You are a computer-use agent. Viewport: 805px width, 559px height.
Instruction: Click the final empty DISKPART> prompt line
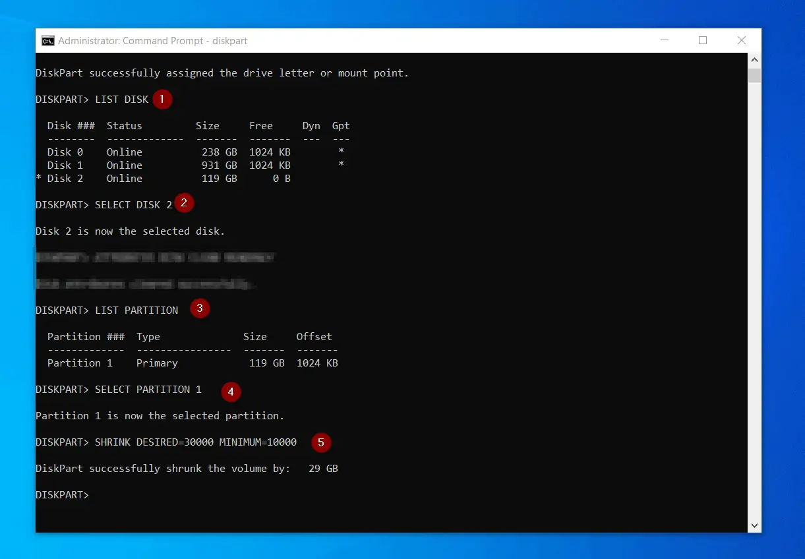(62, 495)
